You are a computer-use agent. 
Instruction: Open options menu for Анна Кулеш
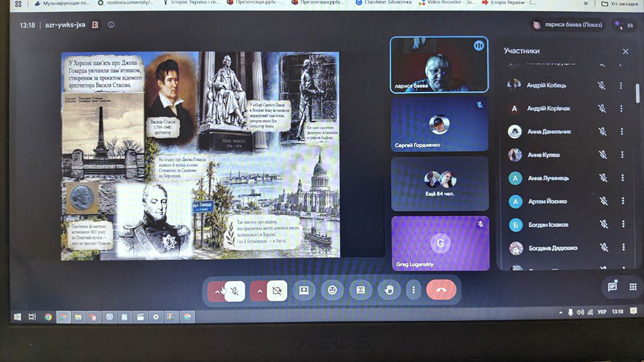pos(622,154)
